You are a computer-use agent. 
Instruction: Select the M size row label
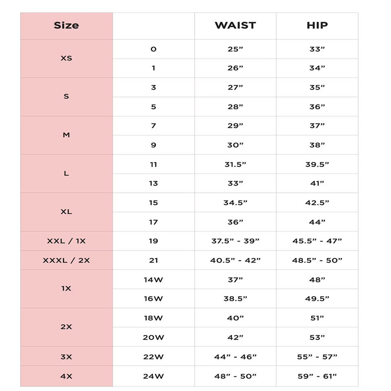coord(66,135)
